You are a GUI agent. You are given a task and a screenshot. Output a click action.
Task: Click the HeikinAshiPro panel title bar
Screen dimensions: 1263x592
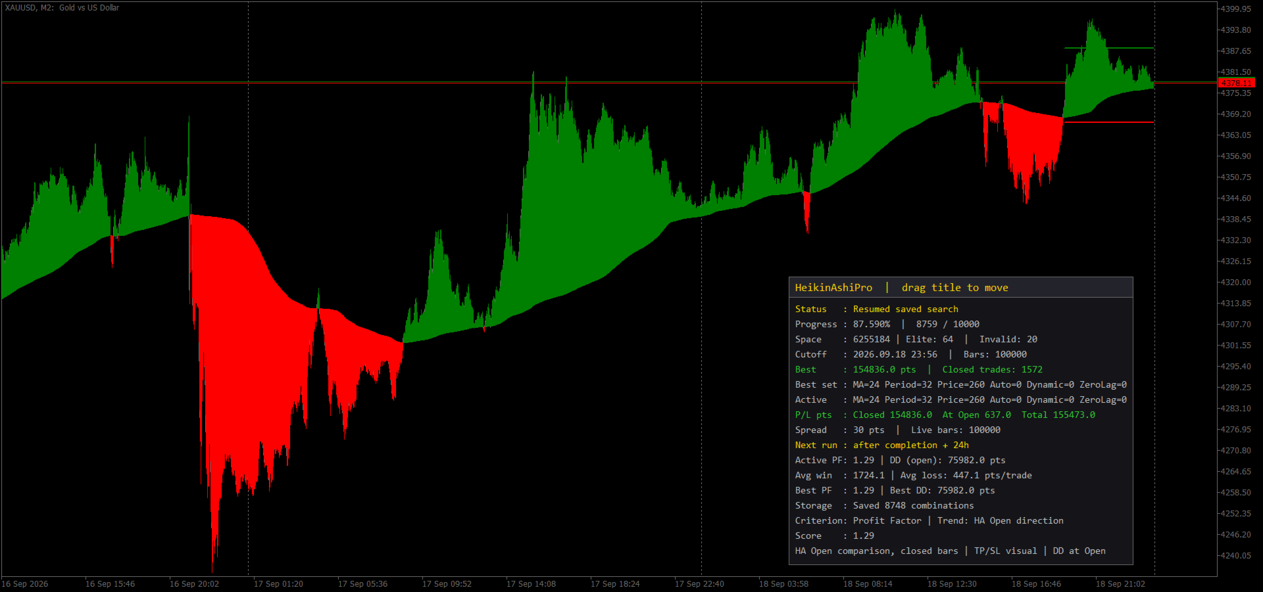(x=960, y=288)
